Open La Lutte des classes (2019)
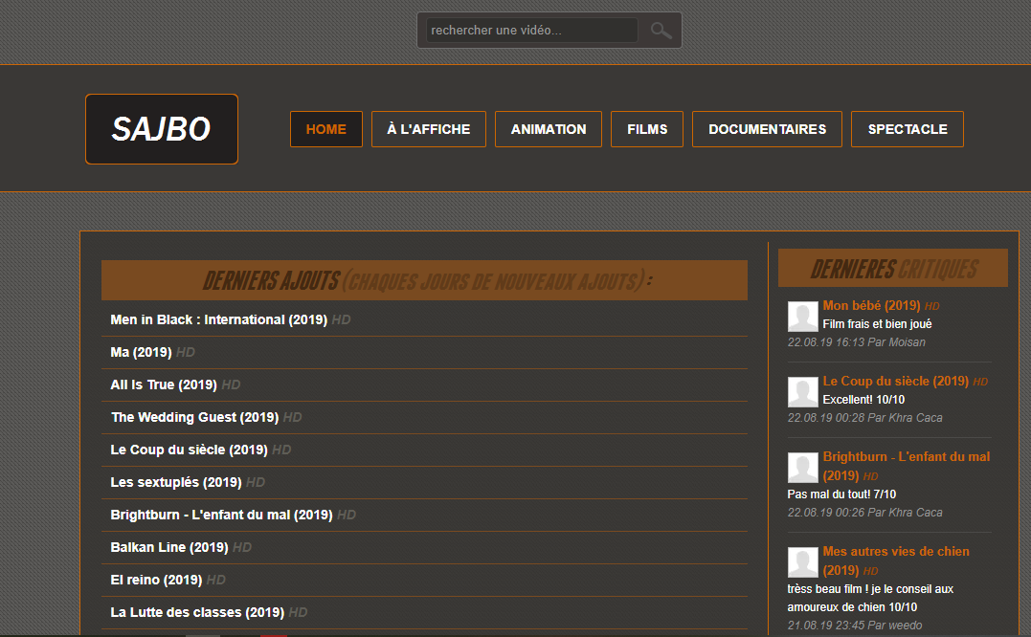Screen dimensions: 1031x637 (x=197, y=613)
